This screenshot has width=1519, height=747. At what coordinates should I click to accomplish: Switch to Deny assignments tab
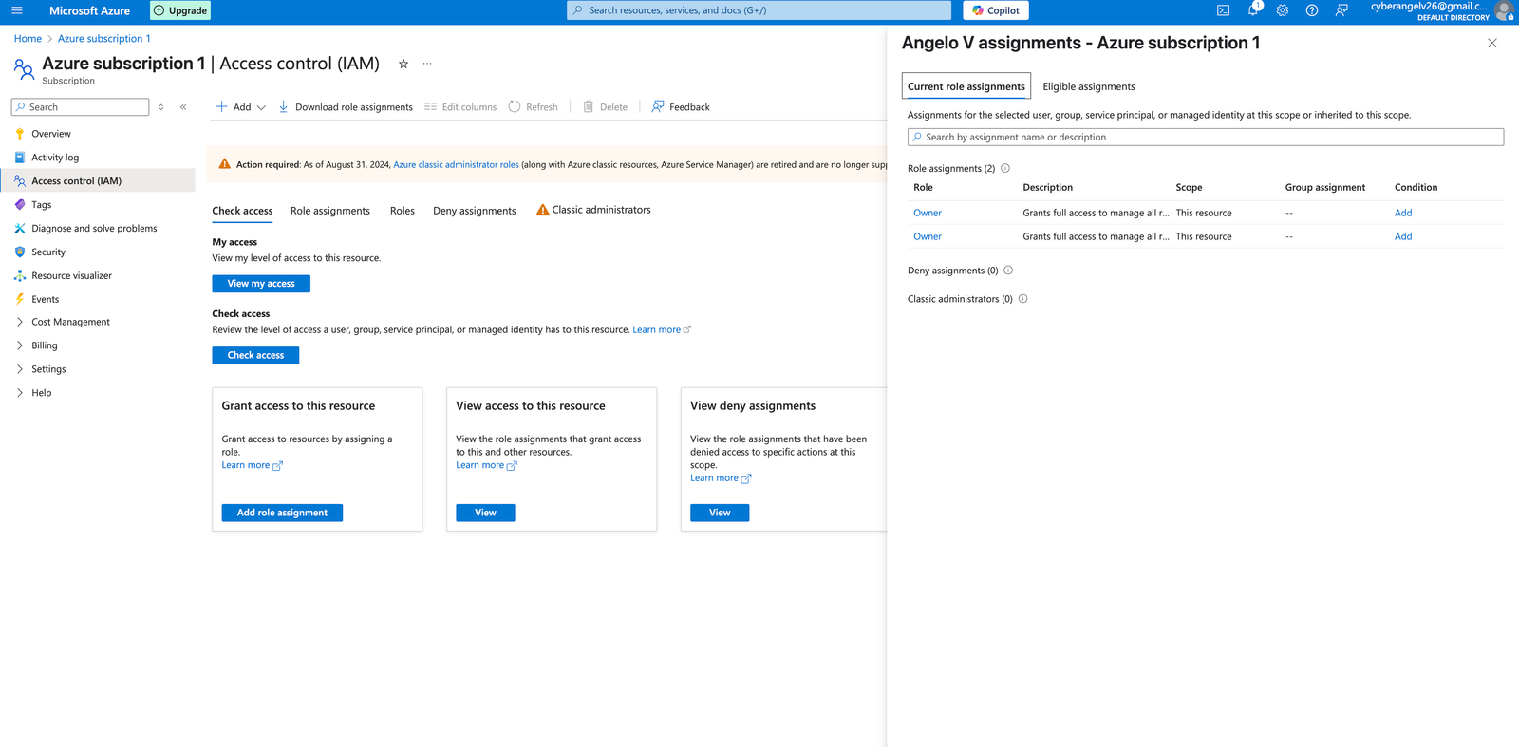click(x=475, y=211)
